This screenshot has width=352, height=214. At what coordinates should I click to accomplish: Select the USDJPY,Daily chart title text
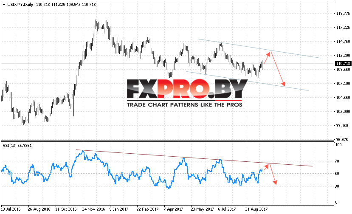(x=20, y=5)
